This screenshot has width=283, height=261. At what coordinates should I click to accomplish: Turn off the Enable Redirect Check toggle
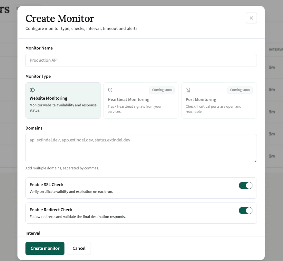click(246, 211)
